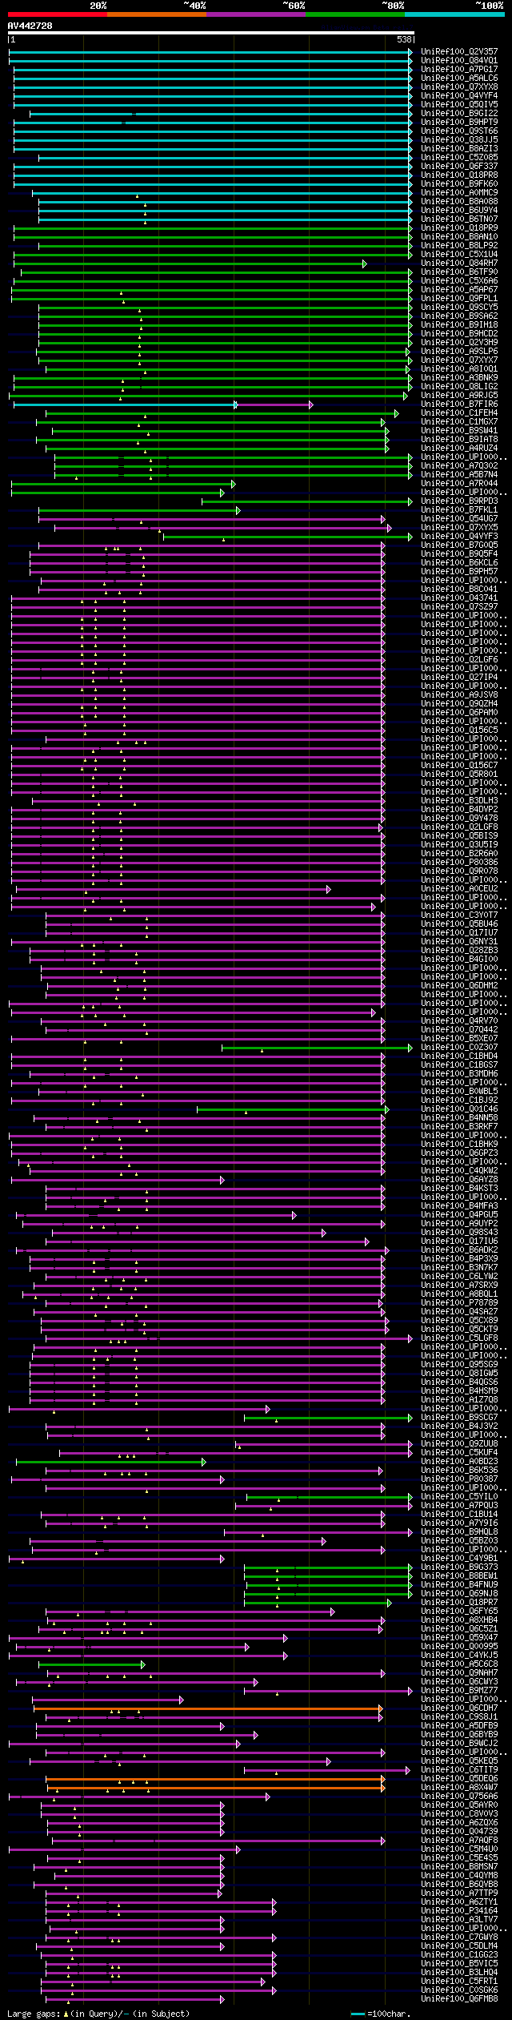
Task: Click the white query sequence bar
Action: coord(211,33)
